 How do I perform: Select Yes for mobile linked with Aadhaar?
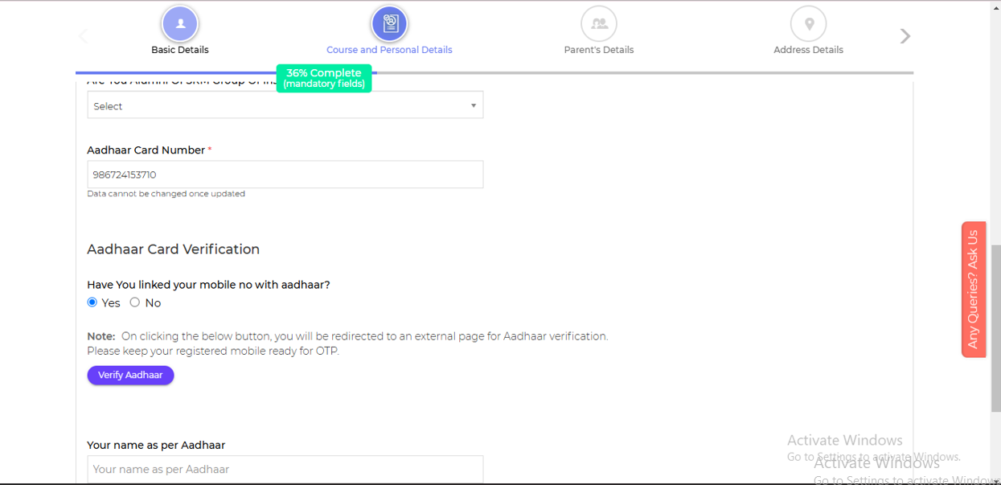coord(92,302)
